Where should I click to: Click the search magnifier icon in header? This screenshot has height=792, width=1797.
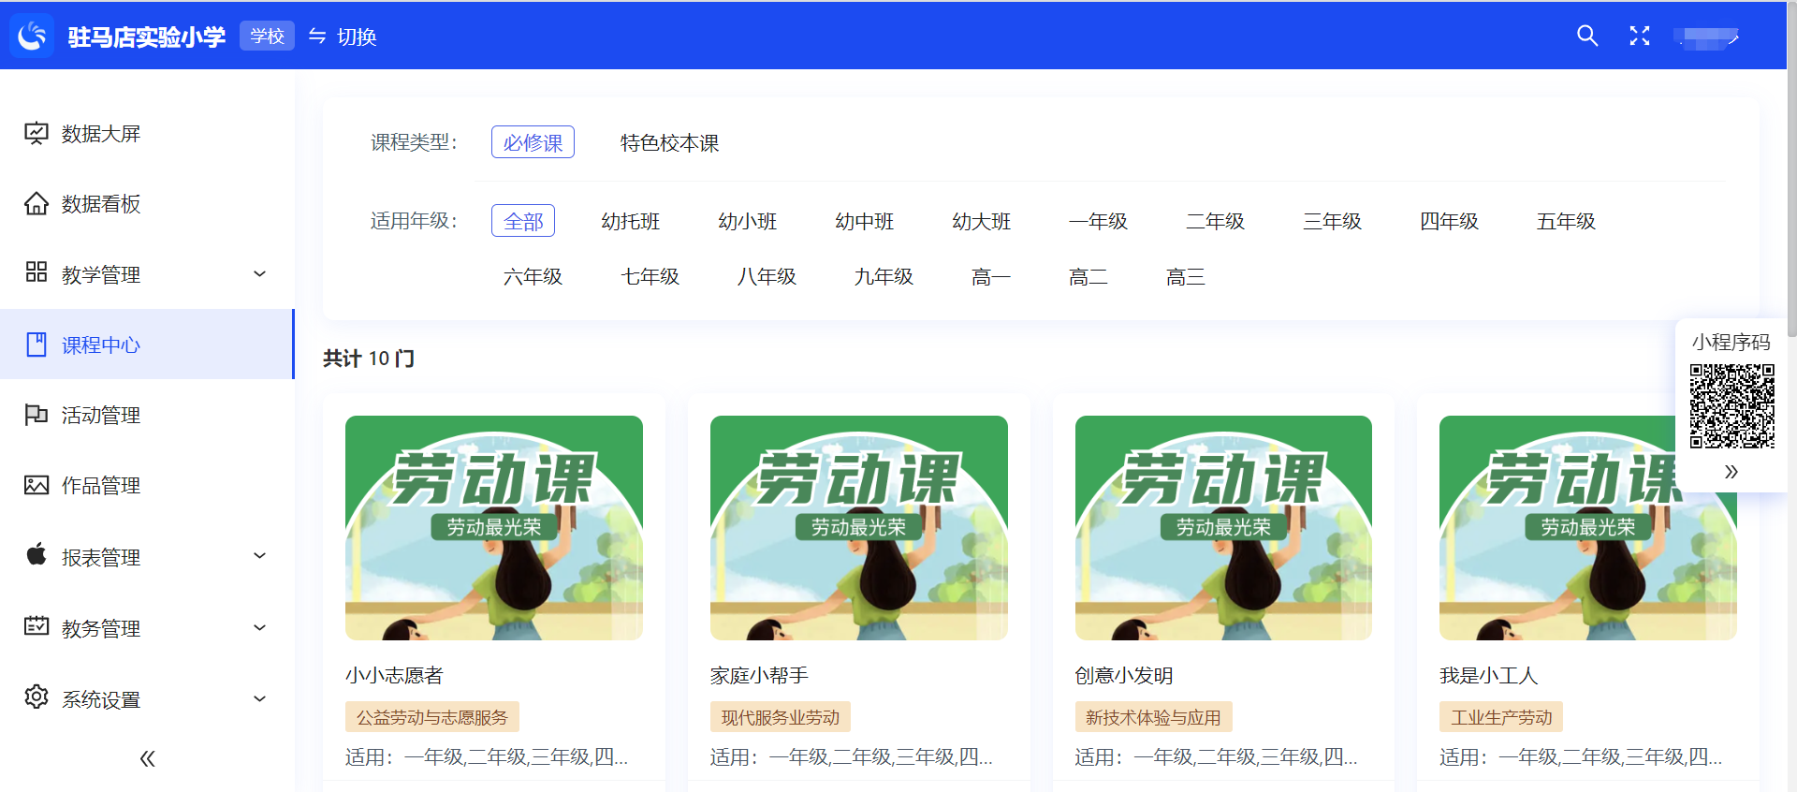1586,37
